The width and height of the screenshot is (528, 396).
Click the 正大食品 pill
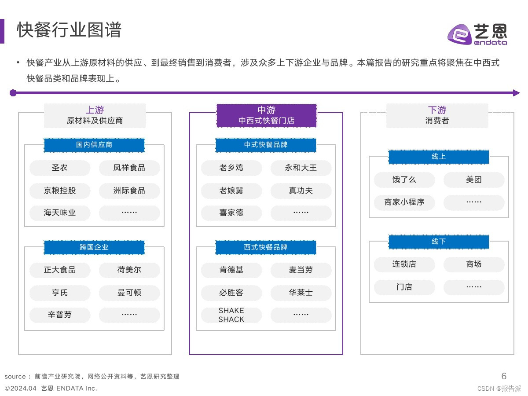tap(60, 270)
